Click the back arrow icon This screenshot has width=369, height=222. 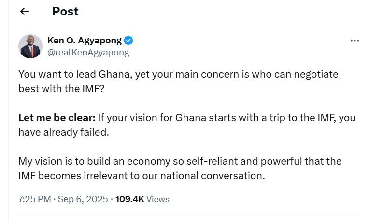pos(25,12)
